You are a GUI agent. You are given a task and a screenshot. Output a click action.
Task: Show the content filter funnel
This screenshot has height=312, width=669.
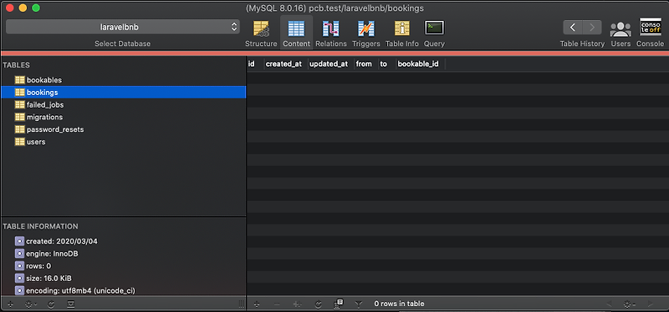click(359, 304)
